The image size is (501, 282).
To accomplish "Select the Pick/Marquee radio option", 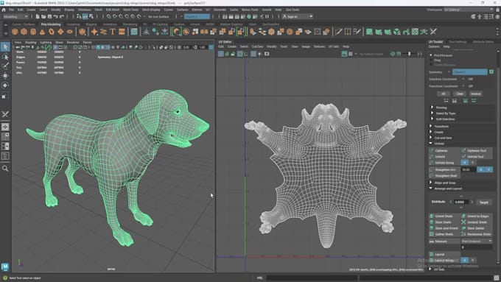I will [x=431, y=55].
